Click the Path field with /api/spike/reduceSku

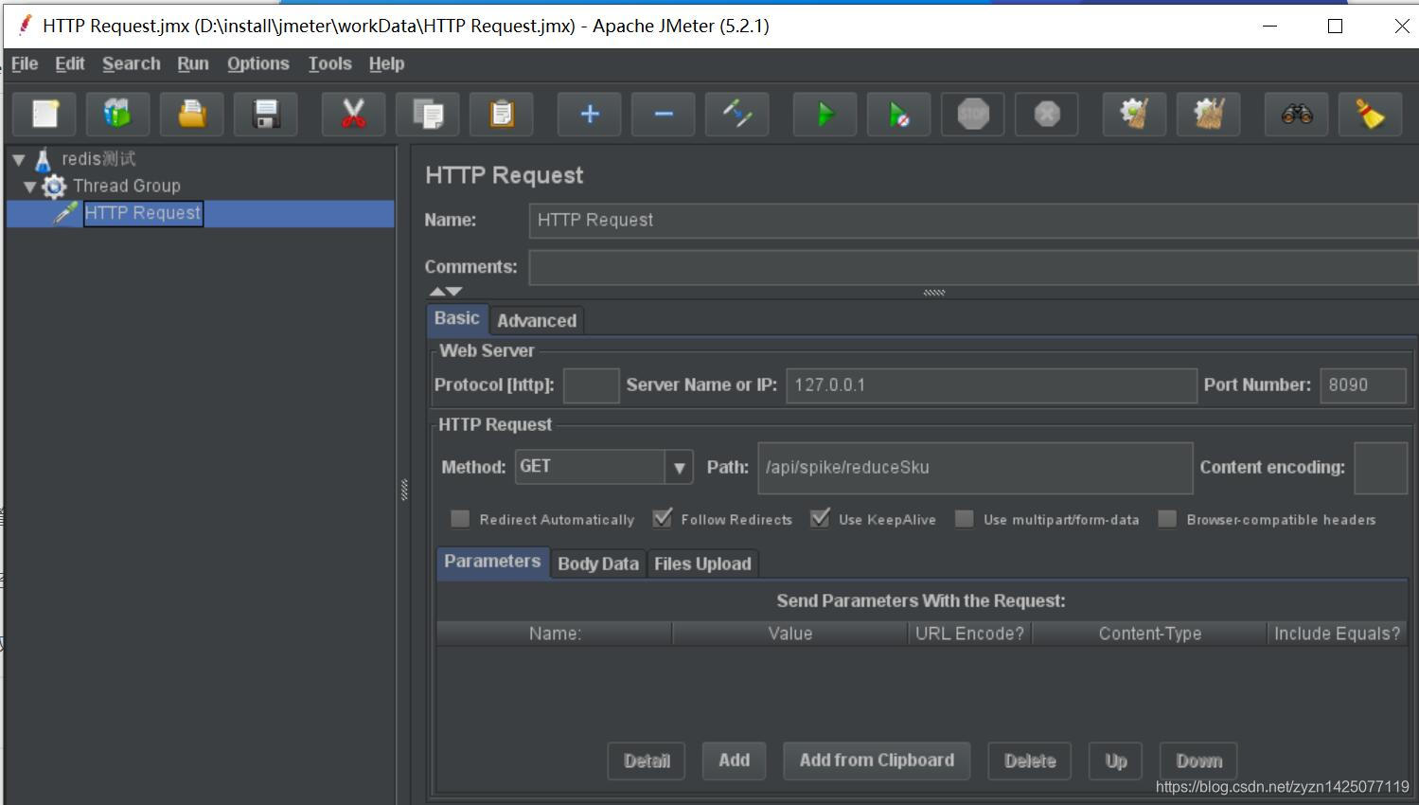point(975,468)
